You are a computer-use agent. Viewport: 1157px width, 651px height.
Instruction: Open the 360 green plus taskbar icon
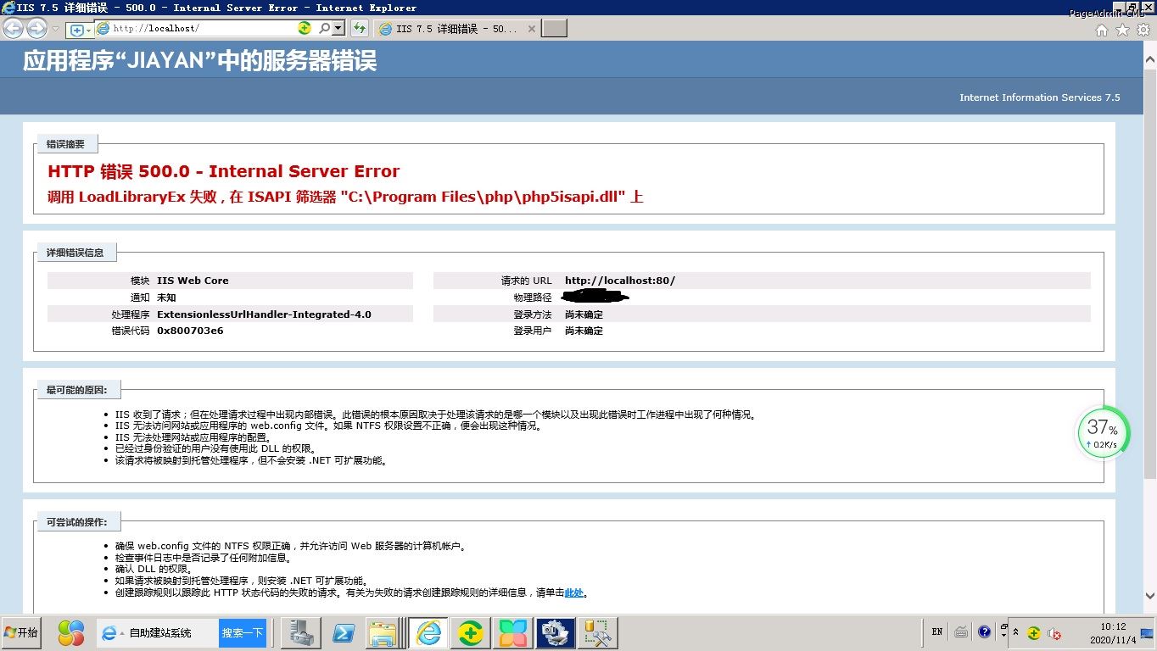point(471,633)
